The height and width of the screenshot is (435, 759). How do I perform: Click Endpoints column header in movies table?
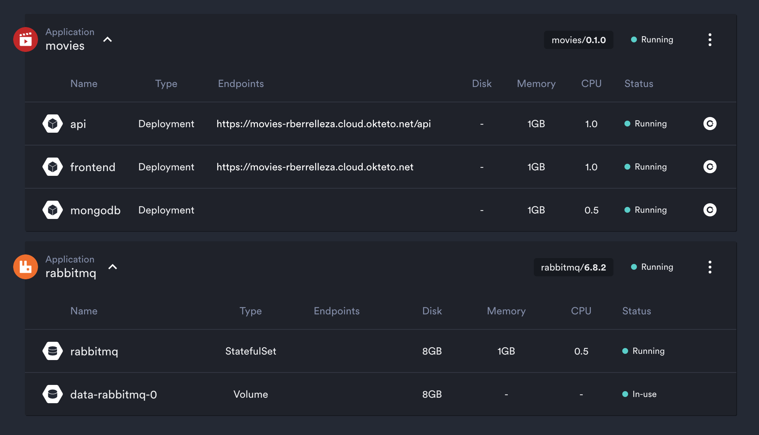(241, 84)
